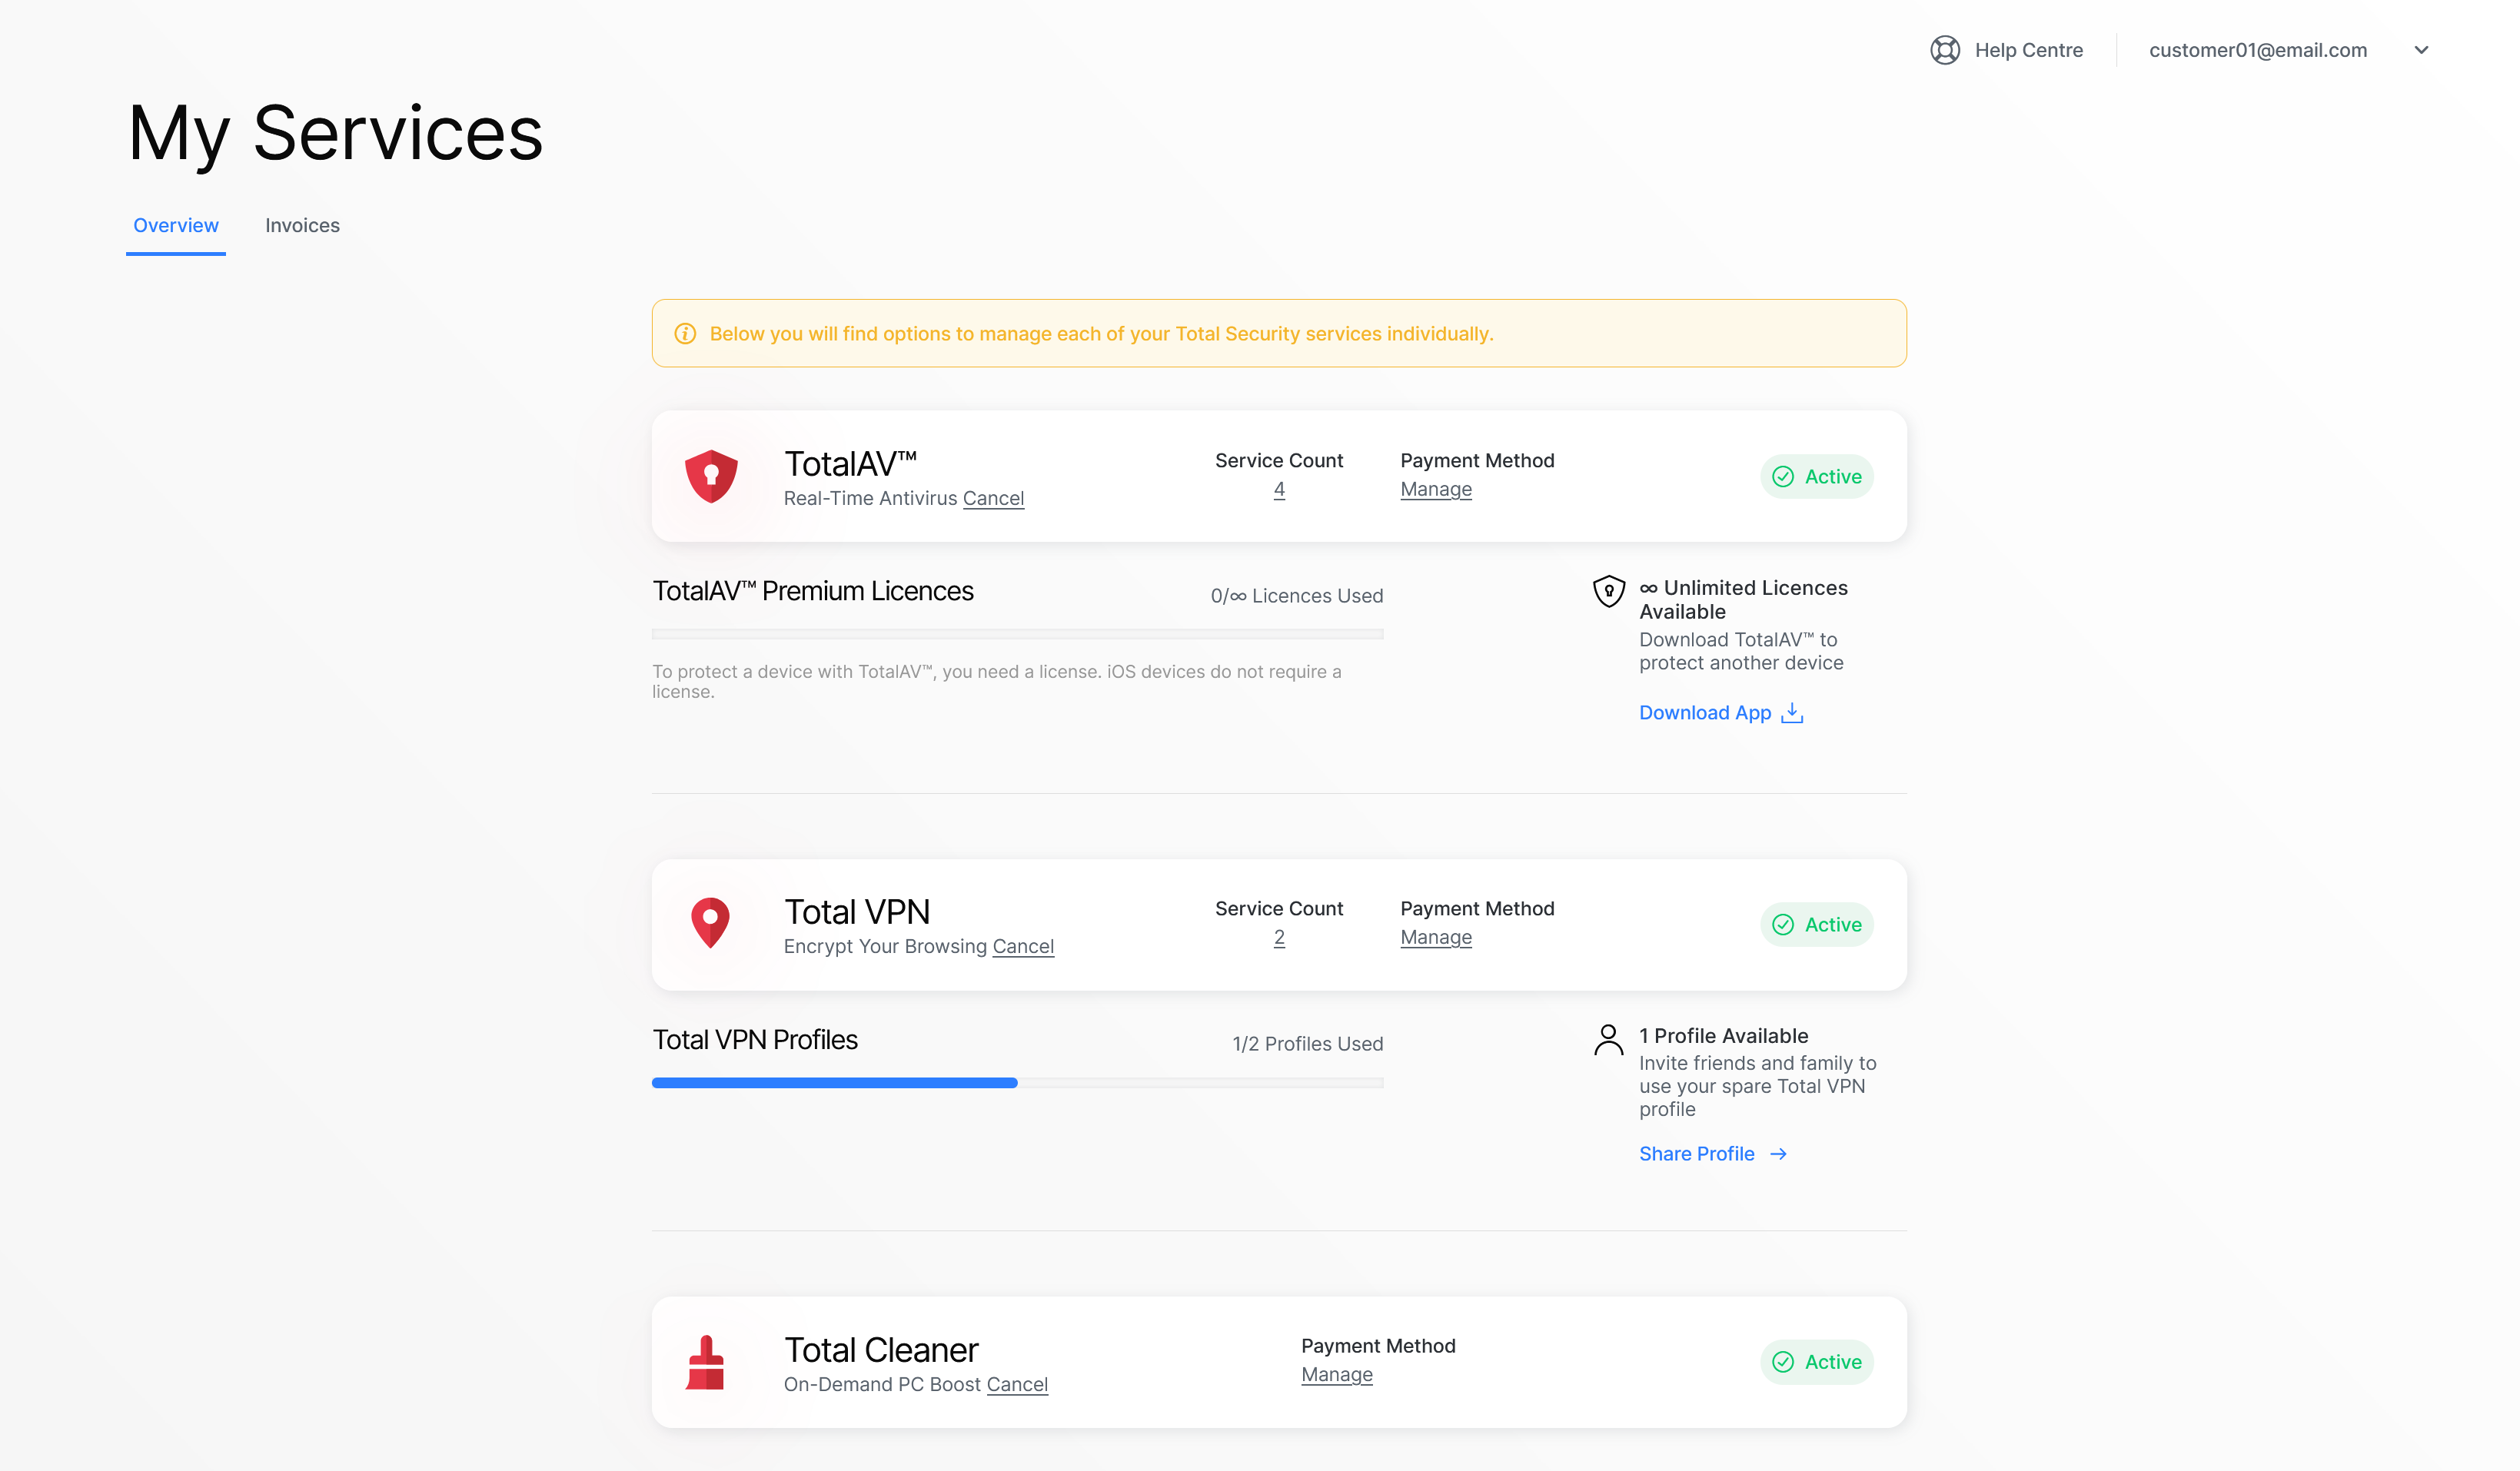
Task: Click the Total VPN Active status badge
Action: click(1816, 924)
